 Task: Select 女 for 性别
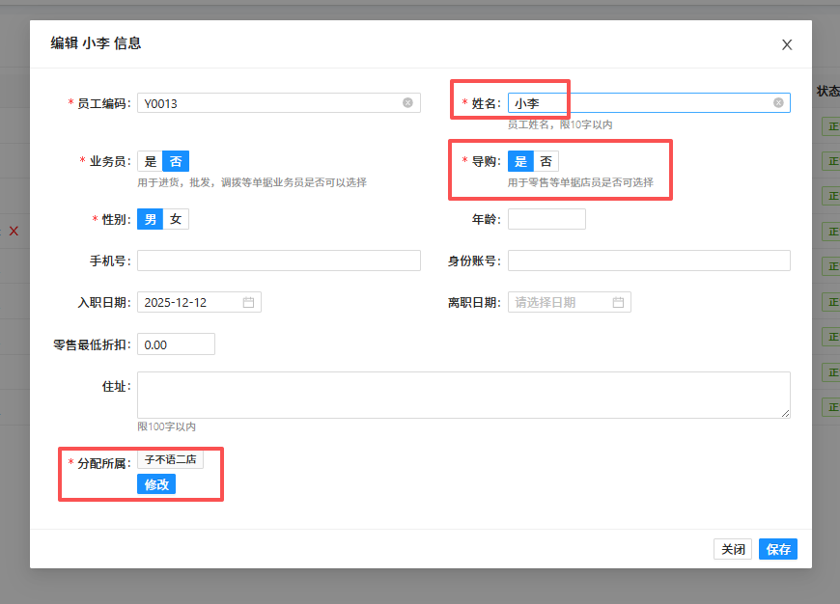pyautogui.click(x=174, y=218)
